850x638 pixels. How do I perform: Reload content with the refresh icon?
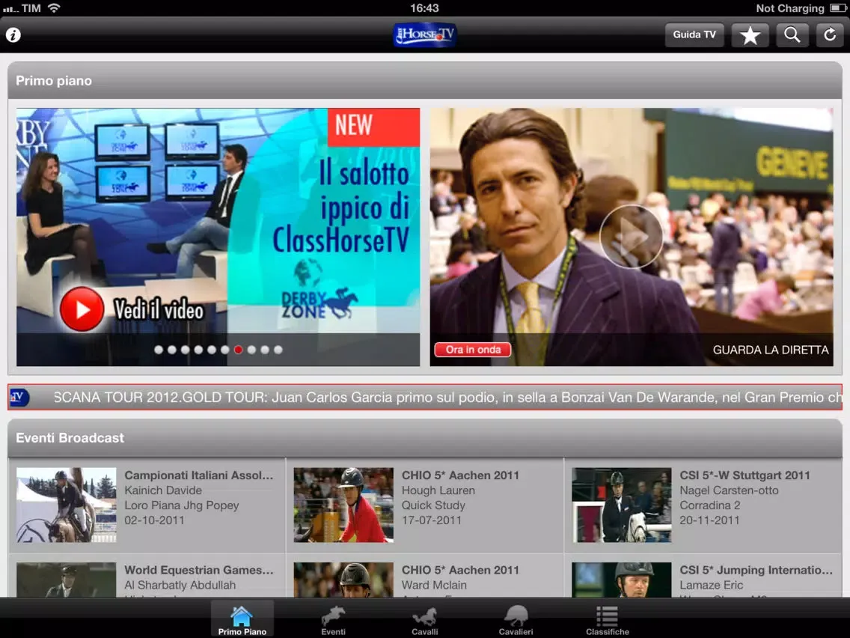coord(829,34)
